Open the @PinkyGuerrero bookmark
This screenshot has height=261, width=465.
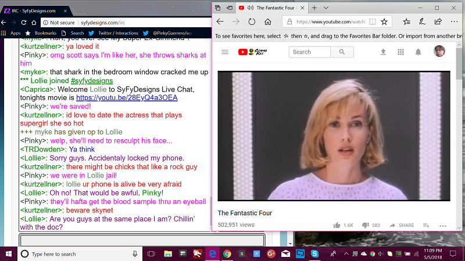click(x=167, y=33)
